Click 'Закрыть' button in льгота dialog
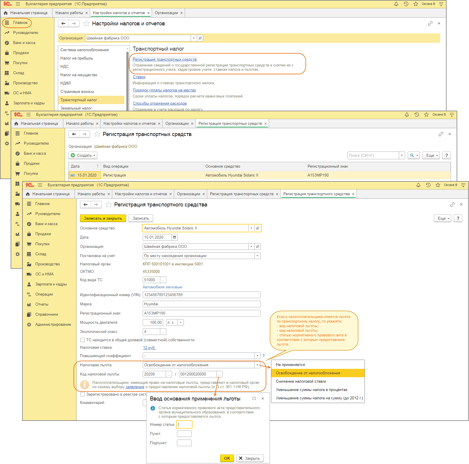469x464 pixels. click(x=250, y=458)
